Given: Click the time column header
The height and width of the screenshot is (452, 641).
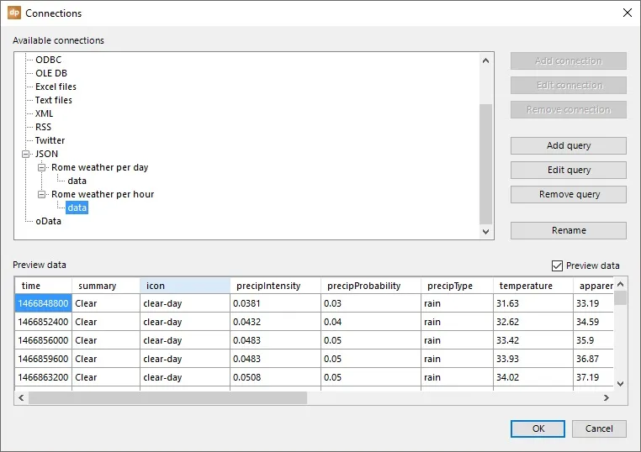Looking at the screenshot, I should pyautogui.click(x=44, y=286).
